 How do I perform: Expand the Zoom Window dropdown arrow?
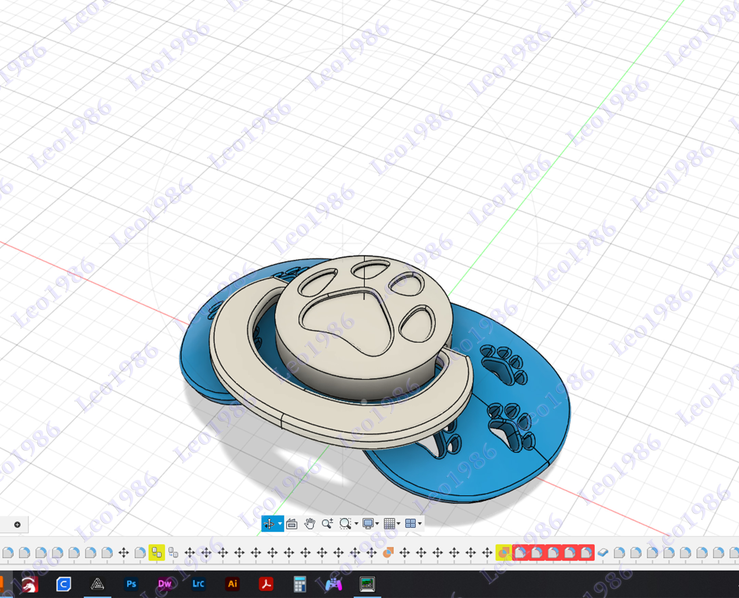356,524
